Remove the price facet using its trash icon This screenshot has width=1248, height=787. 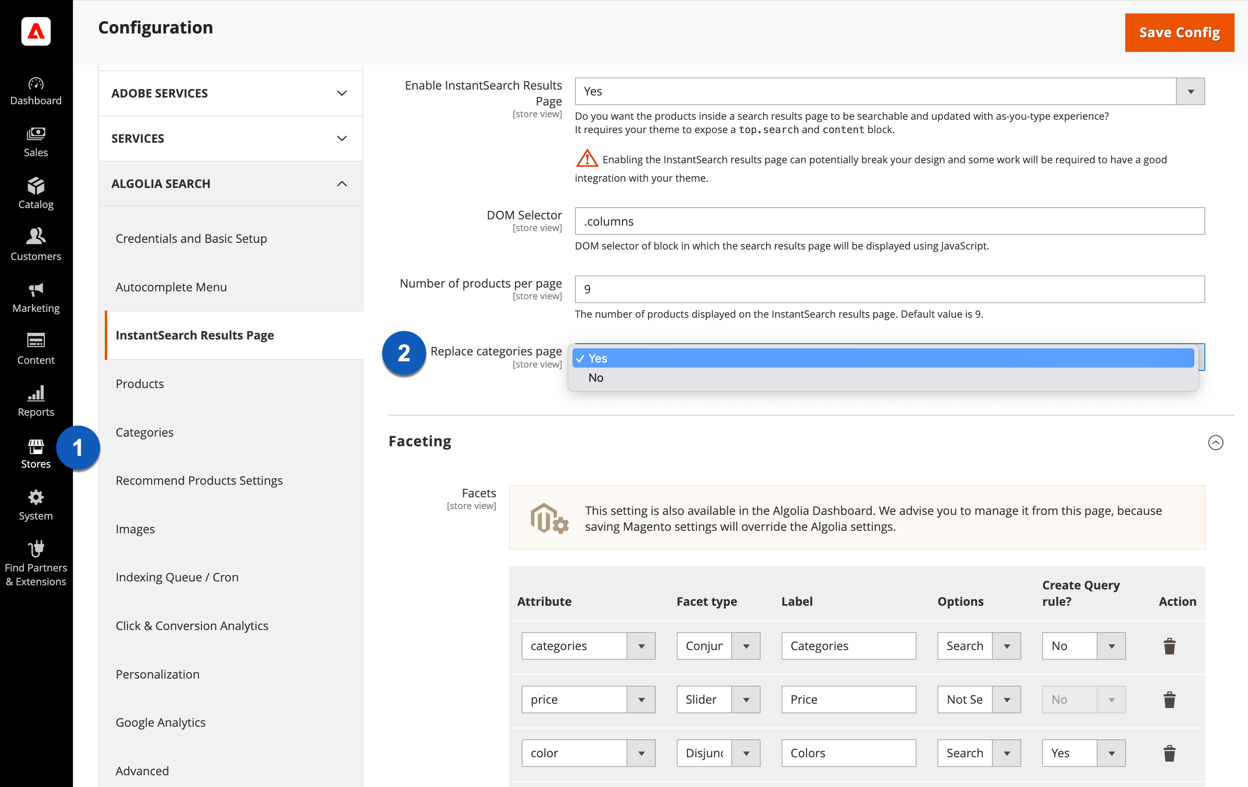click(1169, 700)
